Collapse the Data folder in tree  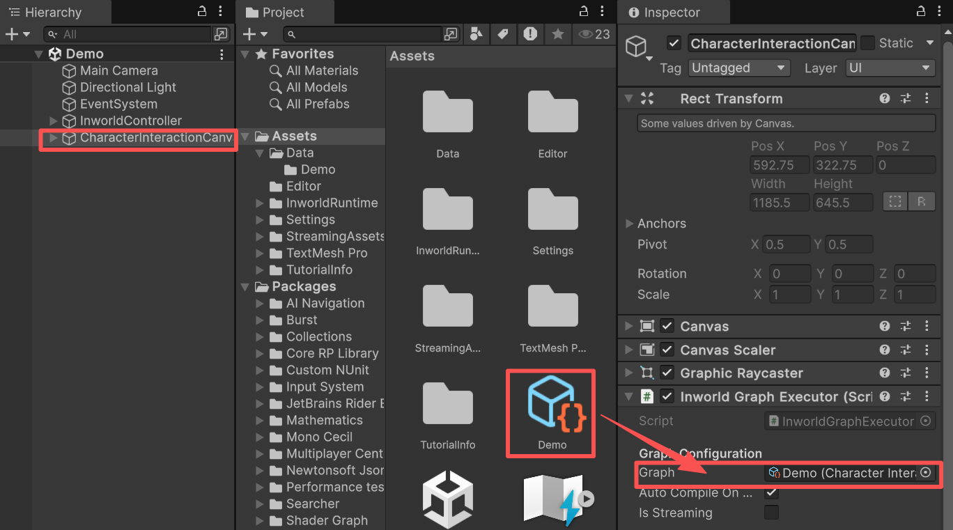[x=260, y=153]
